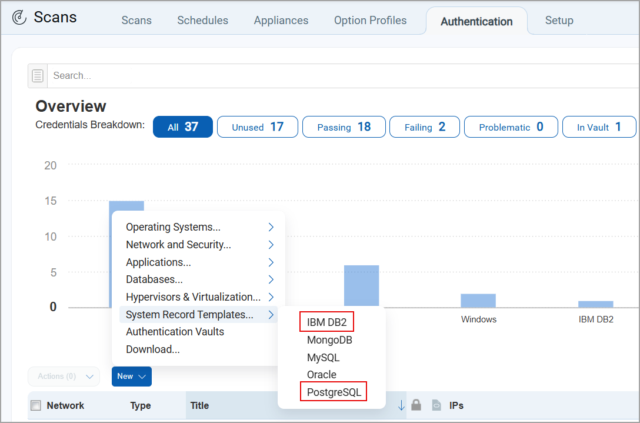The image size is (640, 423).
Task: Filter credentials by Passing 18
Action: pyautogui.click(x=344, y=126)
